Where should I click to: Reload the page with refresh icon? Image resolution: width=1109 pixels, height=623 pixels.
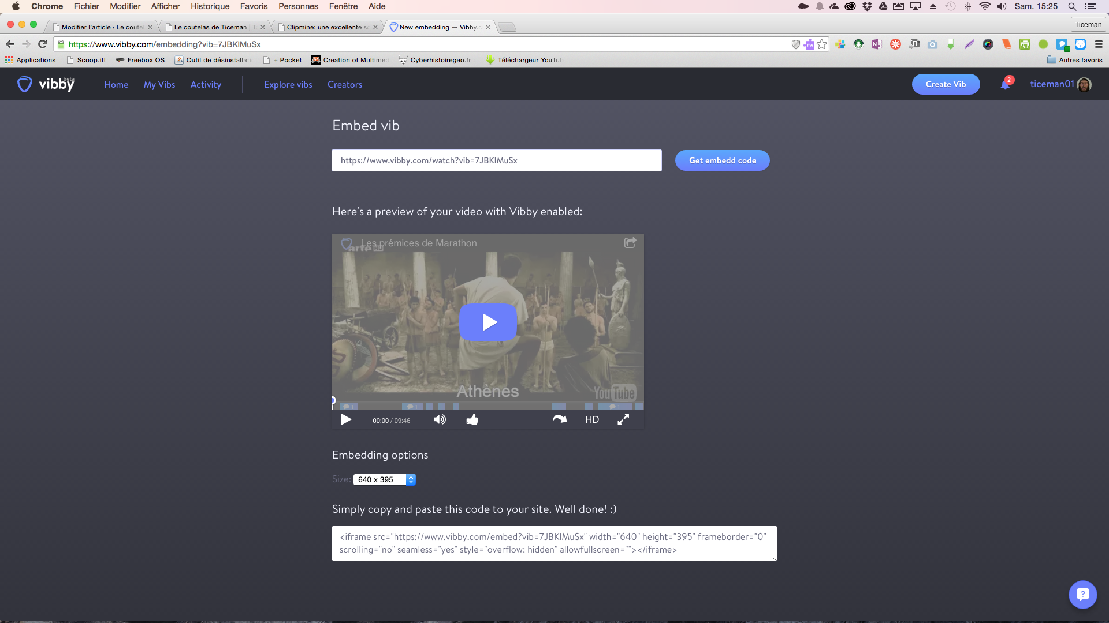click(x=42, y=44)
